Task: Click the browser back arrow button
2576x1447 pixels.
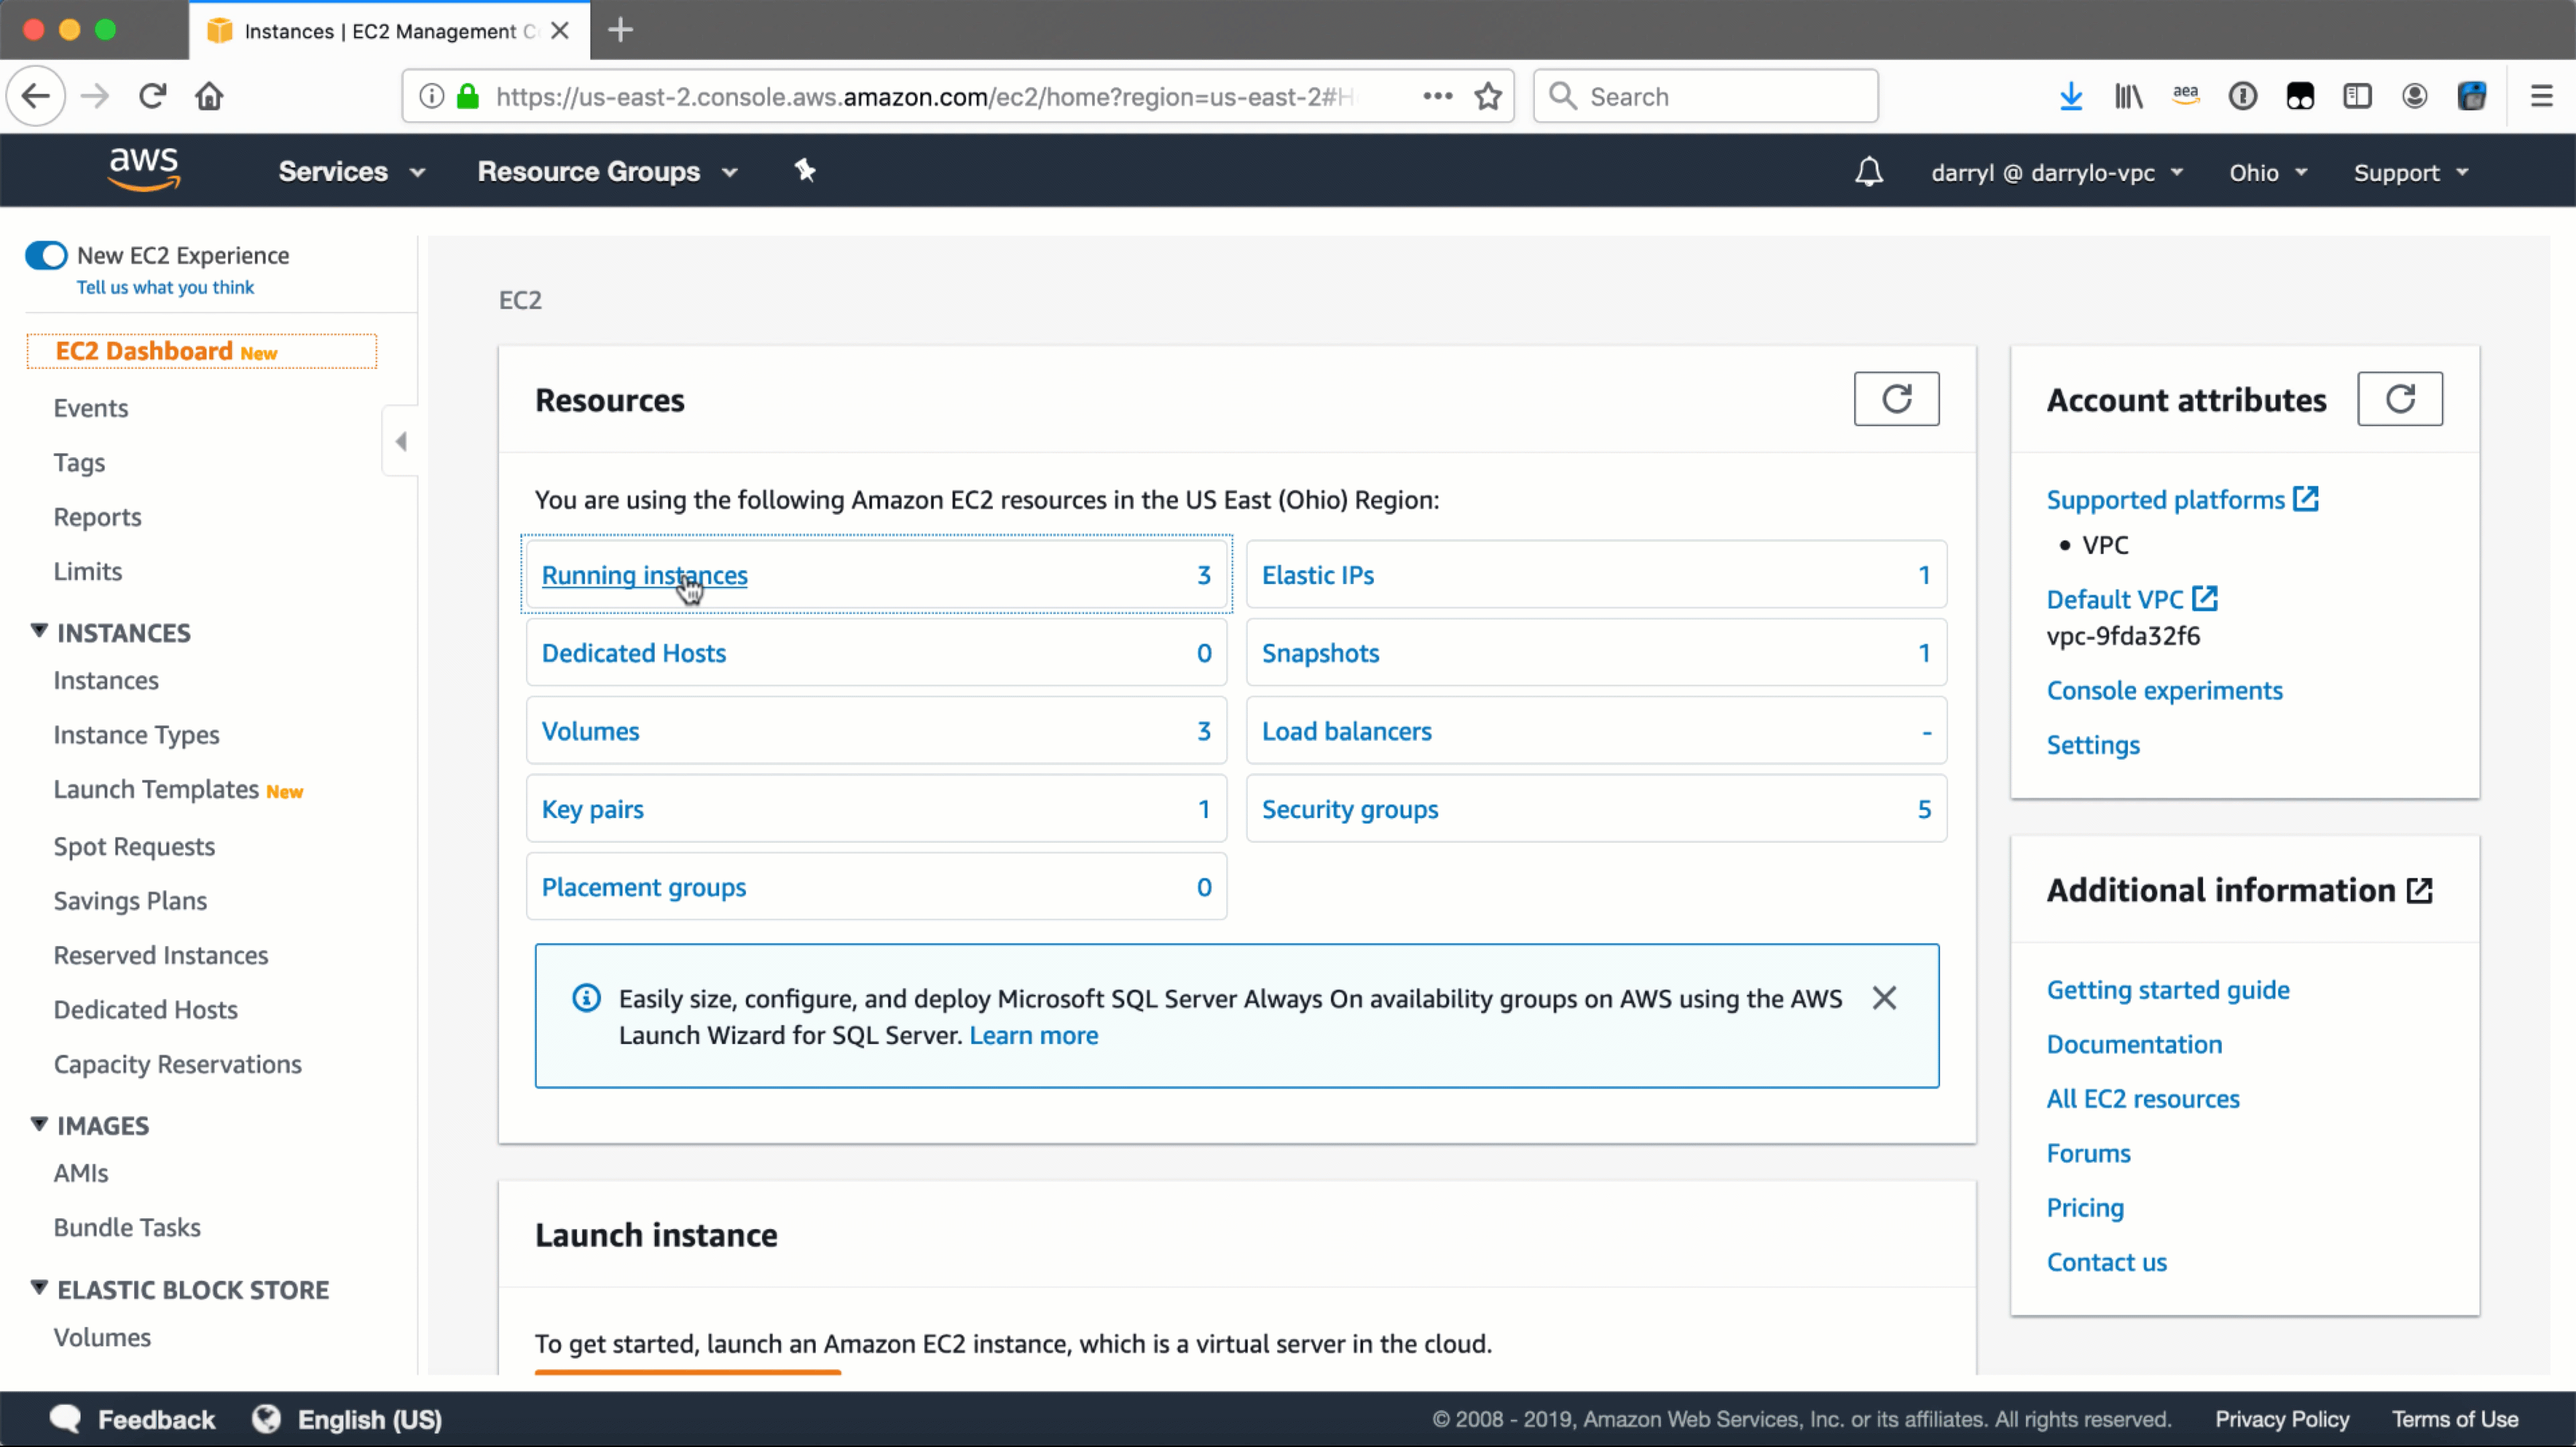Action: pos(36,96)
